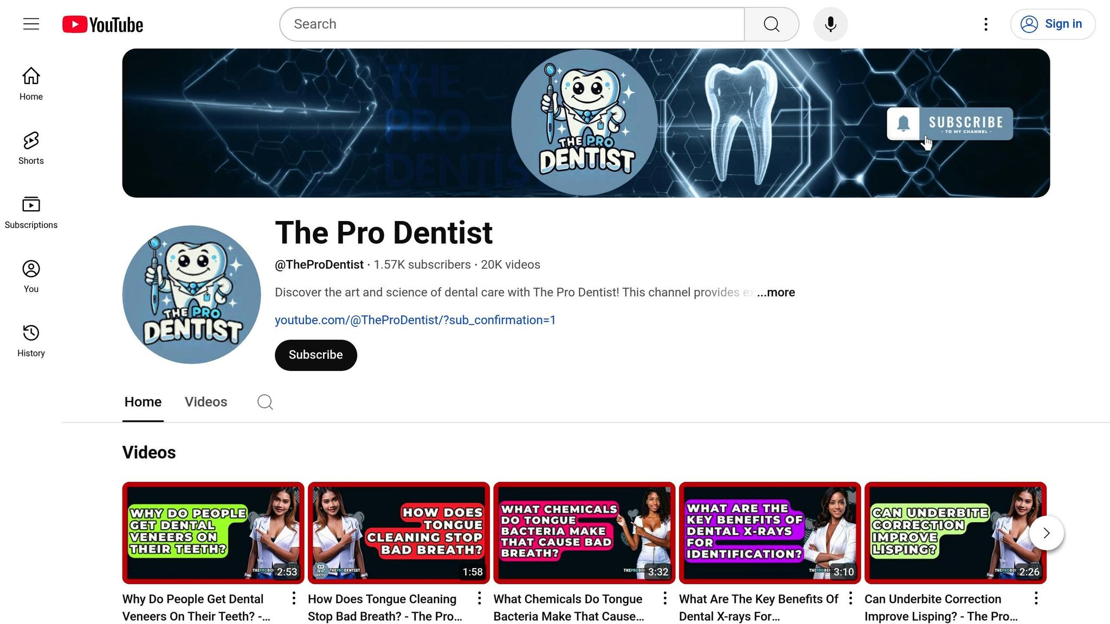Screen dimensions: 1110x624
Task: Play the dental X-rays identification thumbnail
Action: (x=770, y=533)
